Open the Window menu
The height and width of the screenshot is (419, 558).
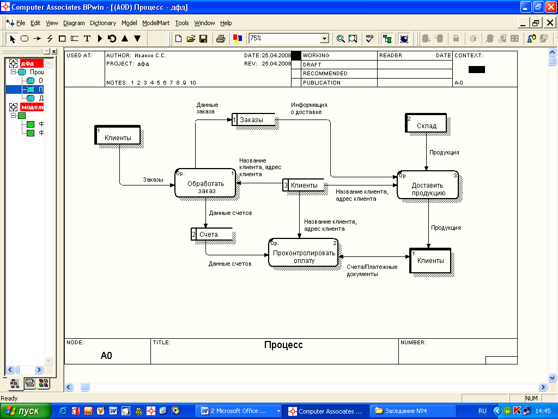[x=204, y=23]
